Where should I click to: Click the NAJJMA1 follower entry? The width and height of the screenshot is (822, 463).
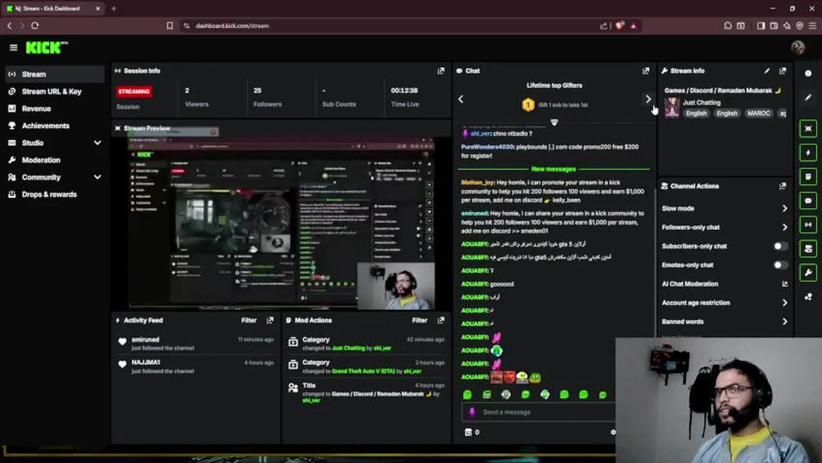196,367
